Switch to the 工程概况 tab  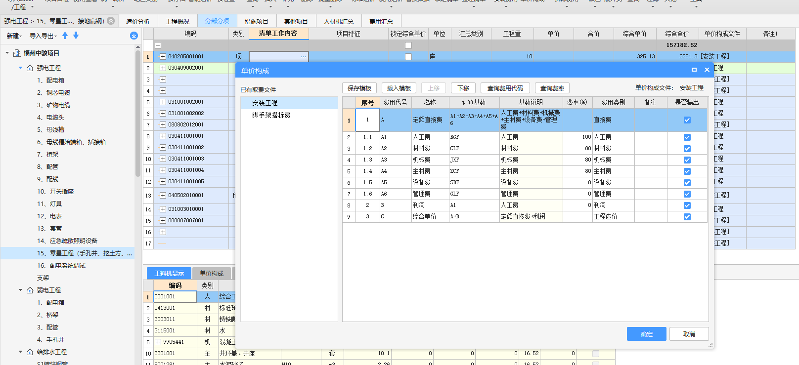click(178, 21)
